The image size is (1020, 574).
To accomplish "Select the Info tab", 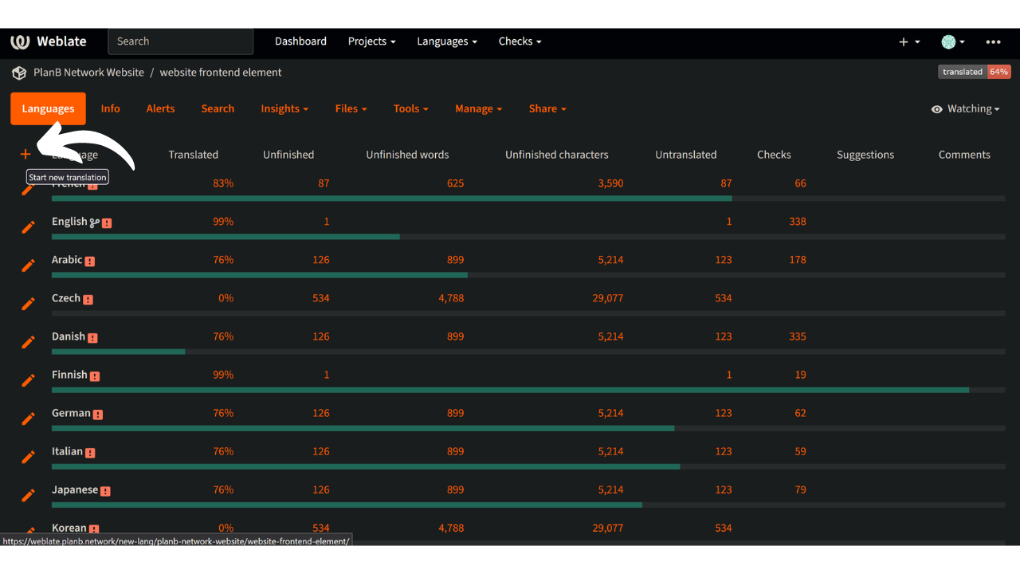I will coord(110,109).
